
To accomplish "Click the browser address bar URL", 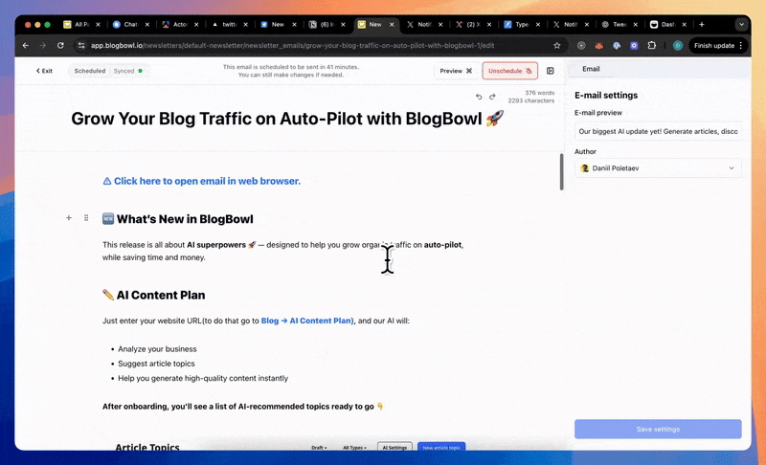I will coord(292,45).
